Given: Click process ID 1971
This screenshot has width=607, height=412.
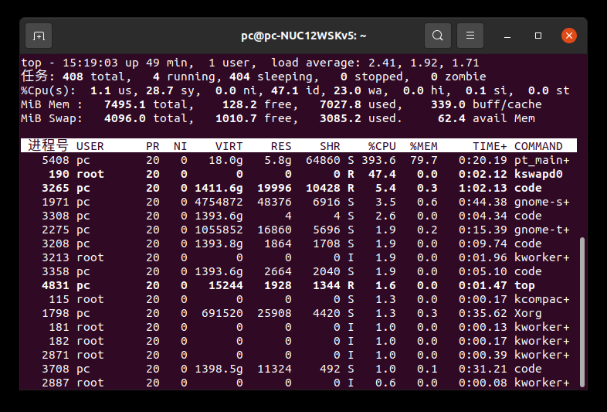Looking at the screenshot, I should pos(56,202).
